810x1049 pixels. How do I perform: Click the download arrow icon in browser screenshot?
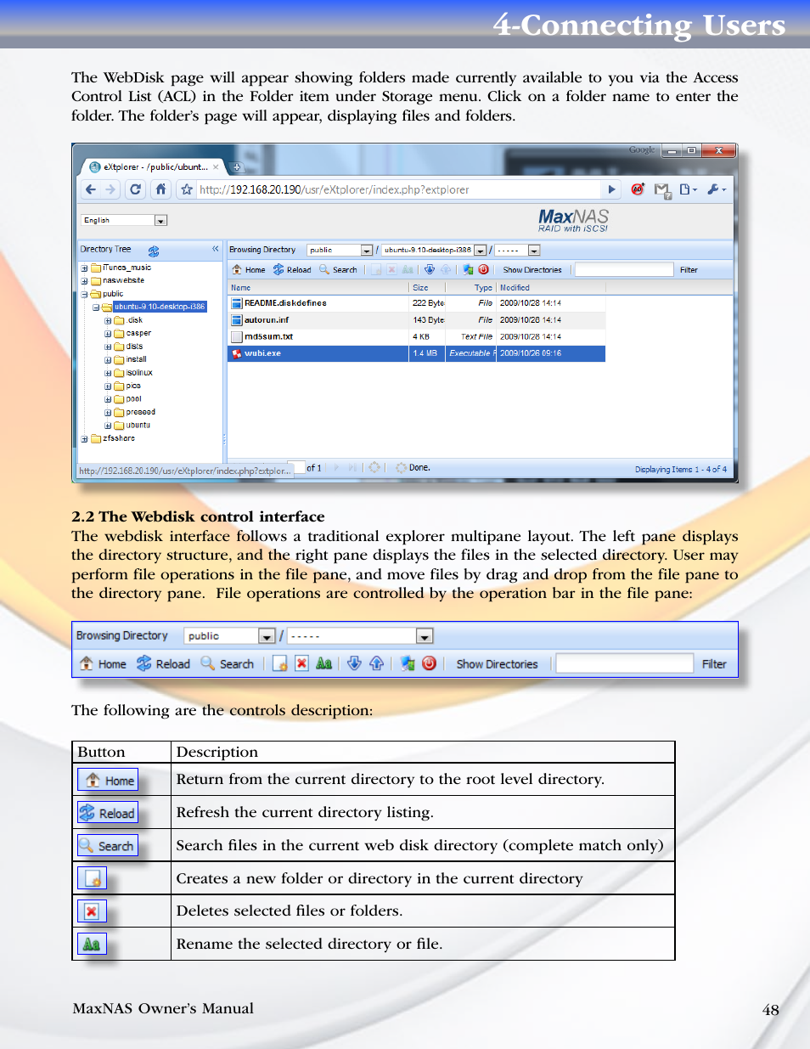[x=430, y=269]
